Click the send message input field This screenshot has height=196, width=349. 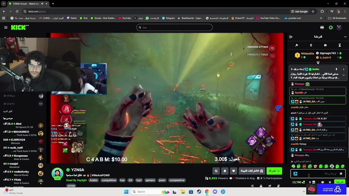[x=318, y=174]
